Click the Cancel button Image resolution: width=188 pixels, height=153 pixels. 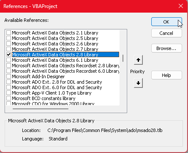pos(166,33)
